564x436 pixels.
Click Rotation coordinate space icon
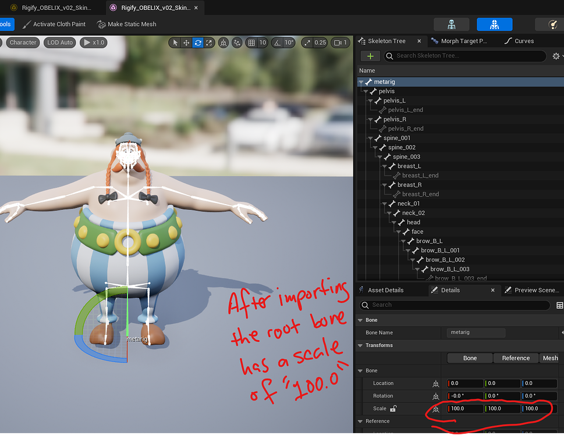coord(435,396)
